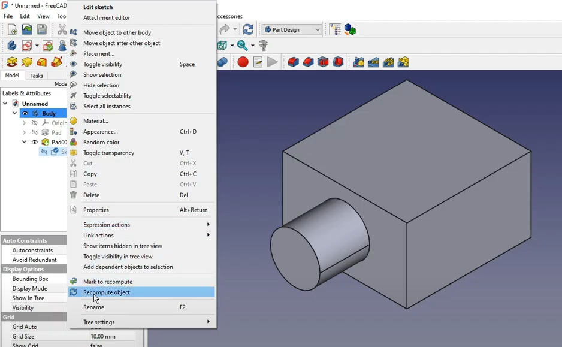Open the Part Design workbench dropdown
Image resolution: width=562 pixels, height=347 pixels.
coord(292,29)
